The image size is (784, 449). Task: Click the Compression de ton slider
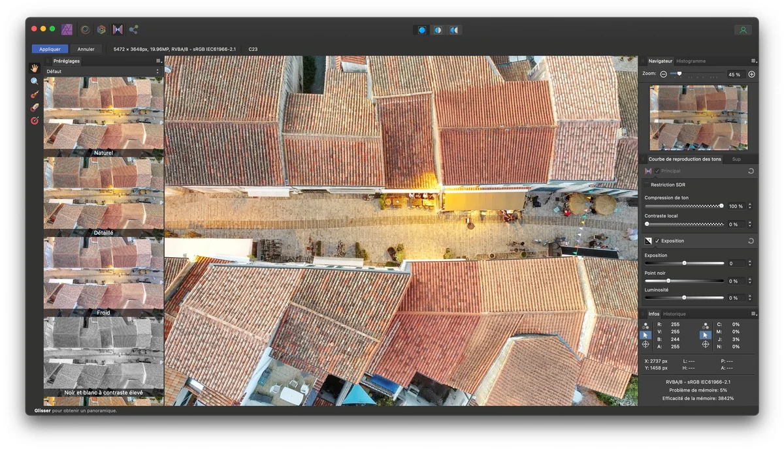coord(684,206)
